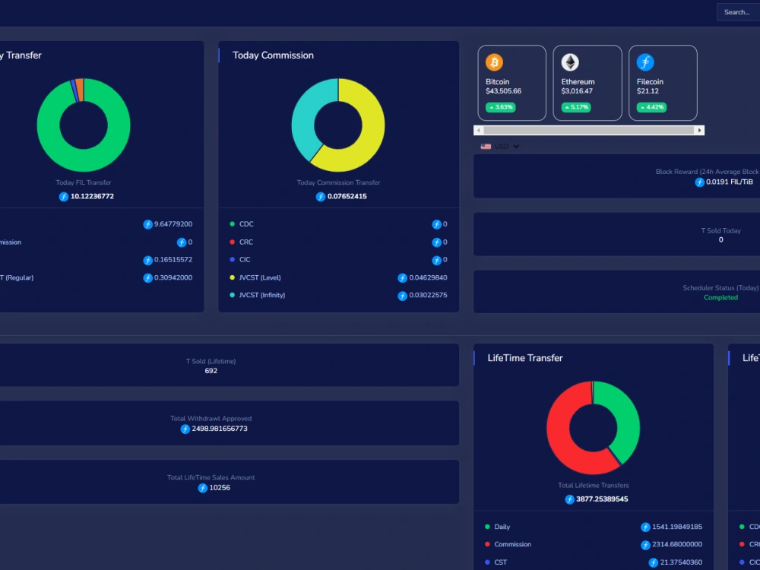Click the Filecoin $21.12 price
760x570 pixels.
pyautogui.click(x=648, y=91)
